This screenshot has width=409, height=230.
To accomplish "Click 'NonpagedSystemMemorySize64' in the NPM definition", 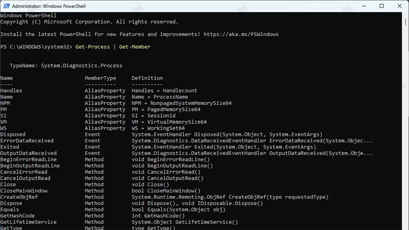I will pos(191,103).
